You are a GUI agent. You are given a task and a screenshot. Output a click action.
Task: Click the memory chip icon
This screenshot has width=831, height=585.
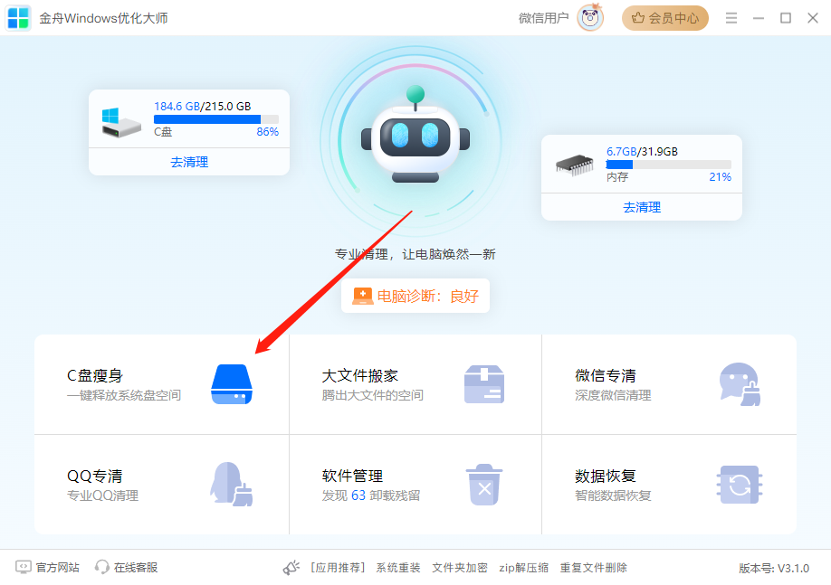coord(575,165)
